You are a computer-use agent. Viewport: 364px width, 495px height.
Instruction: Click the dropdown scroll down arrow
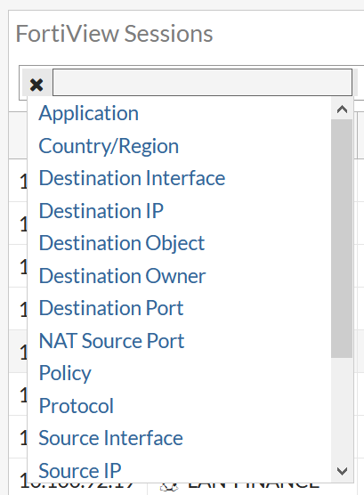tap(342, 471)
